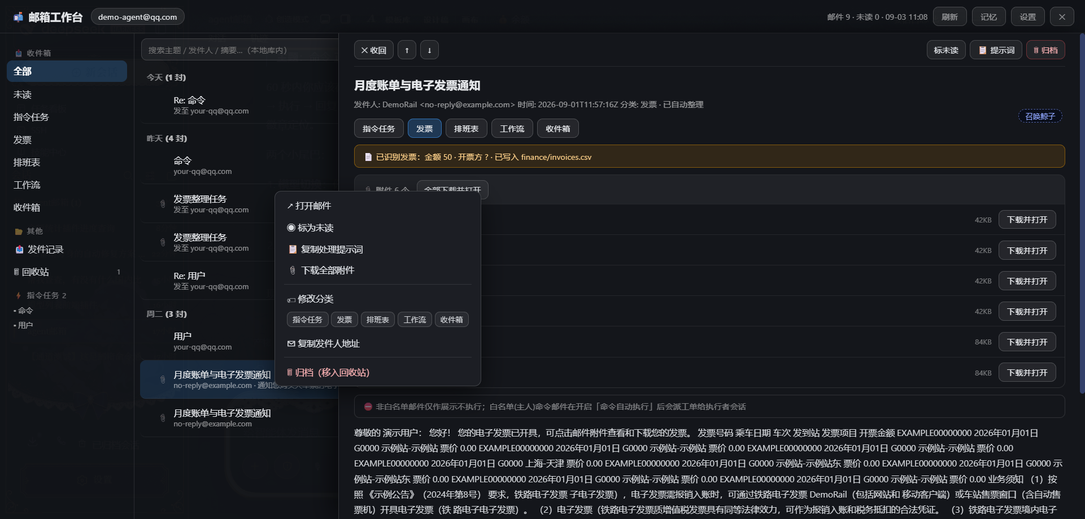
Task: Select 归档（移入回收站）in the context menu
Action: pyautogui.click(x=378, y=372)
